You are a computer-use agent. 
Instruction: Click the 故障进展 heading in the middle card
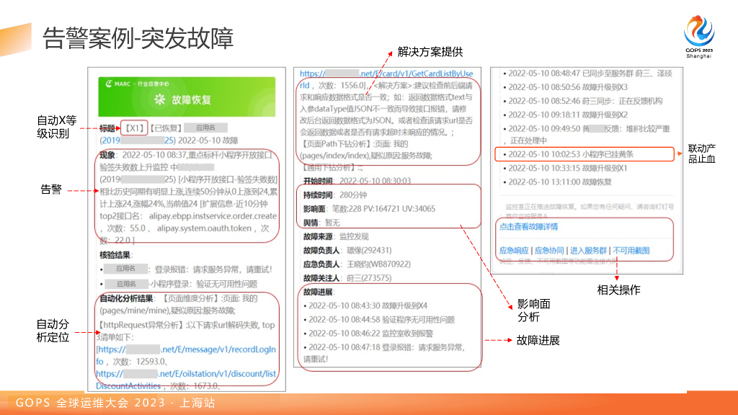tap(318, 292)
